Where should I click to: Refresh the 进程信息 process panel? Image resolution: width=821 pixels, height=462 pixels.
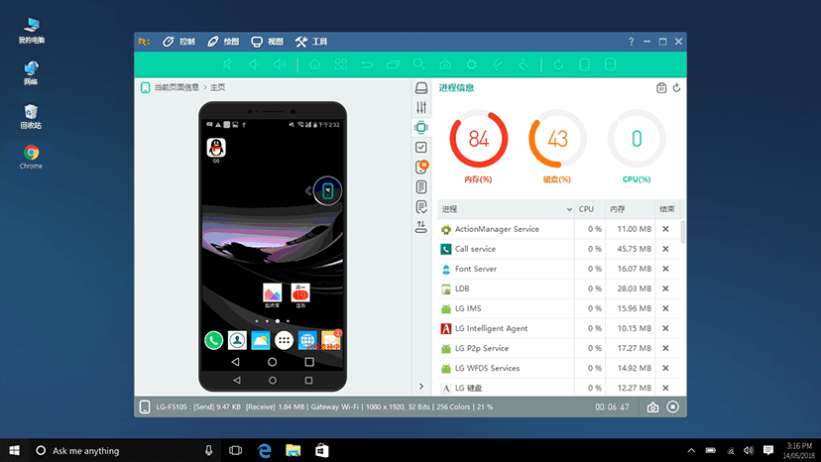coord(676,88)
